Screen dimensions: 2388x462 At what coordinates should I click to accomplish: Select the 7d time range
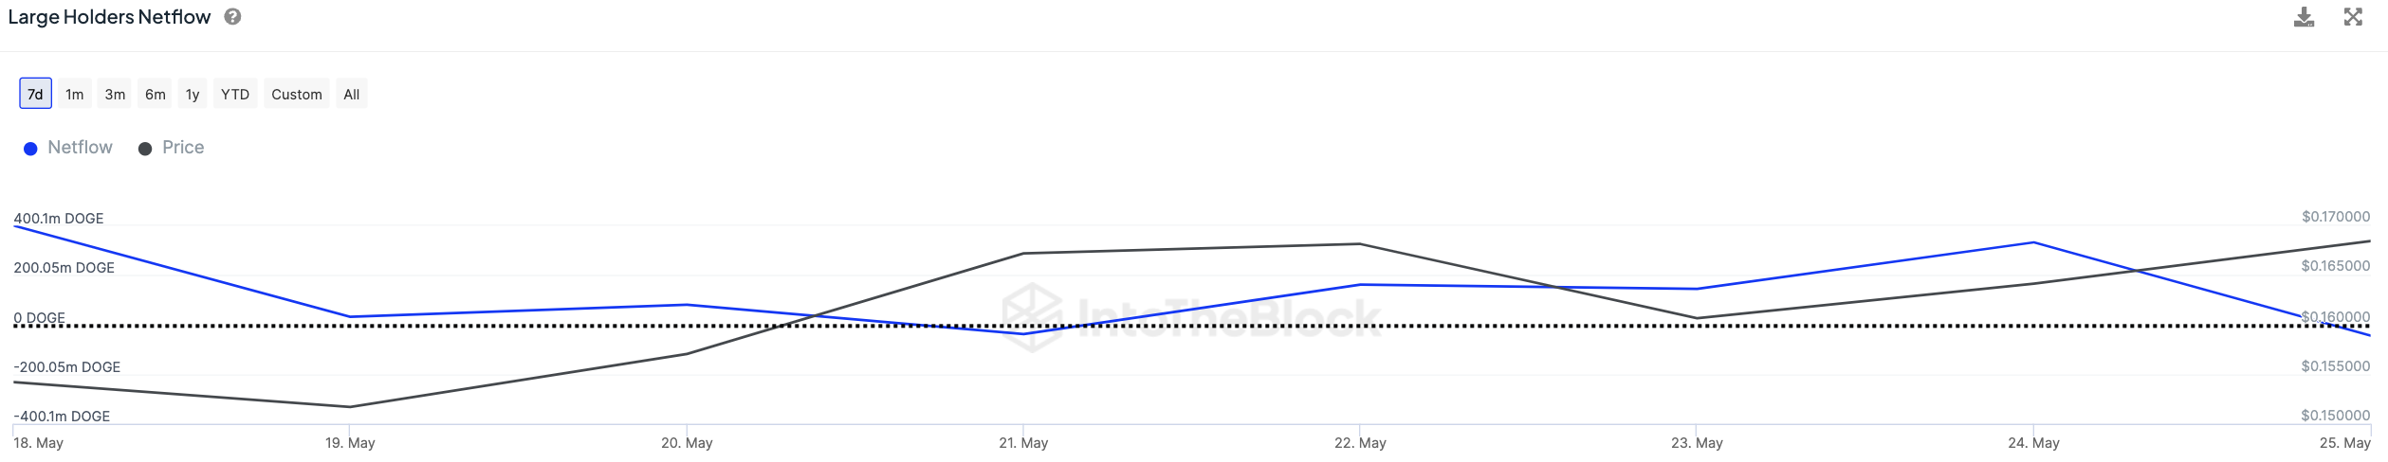pos(35,94)
